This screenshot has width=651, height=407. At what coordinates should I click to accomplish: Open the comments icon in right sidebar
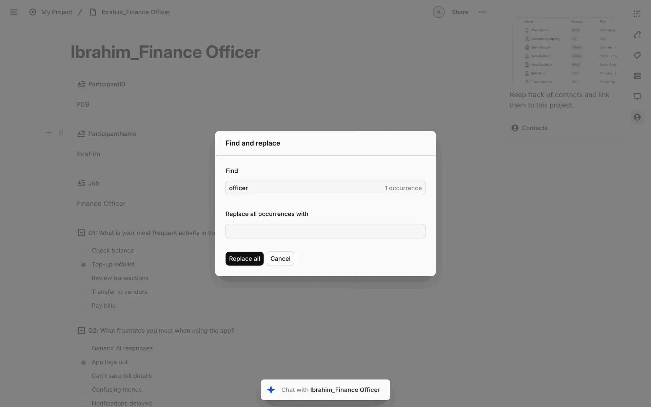point(637,96)
